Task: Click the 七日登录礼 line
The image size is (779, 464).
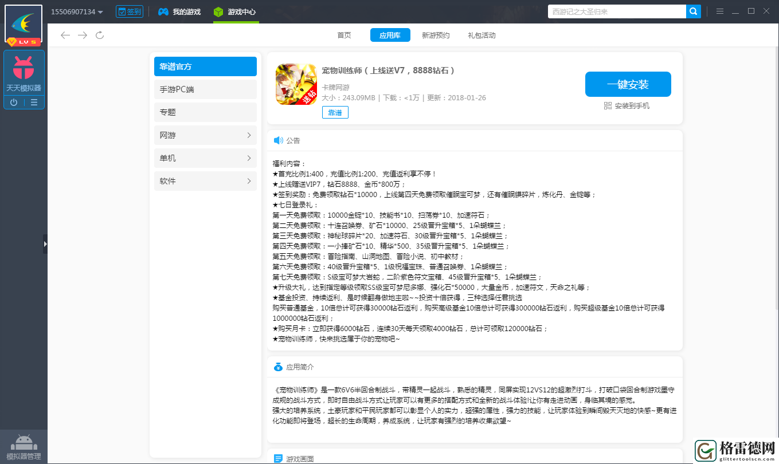Action: [x=296, y=205]
